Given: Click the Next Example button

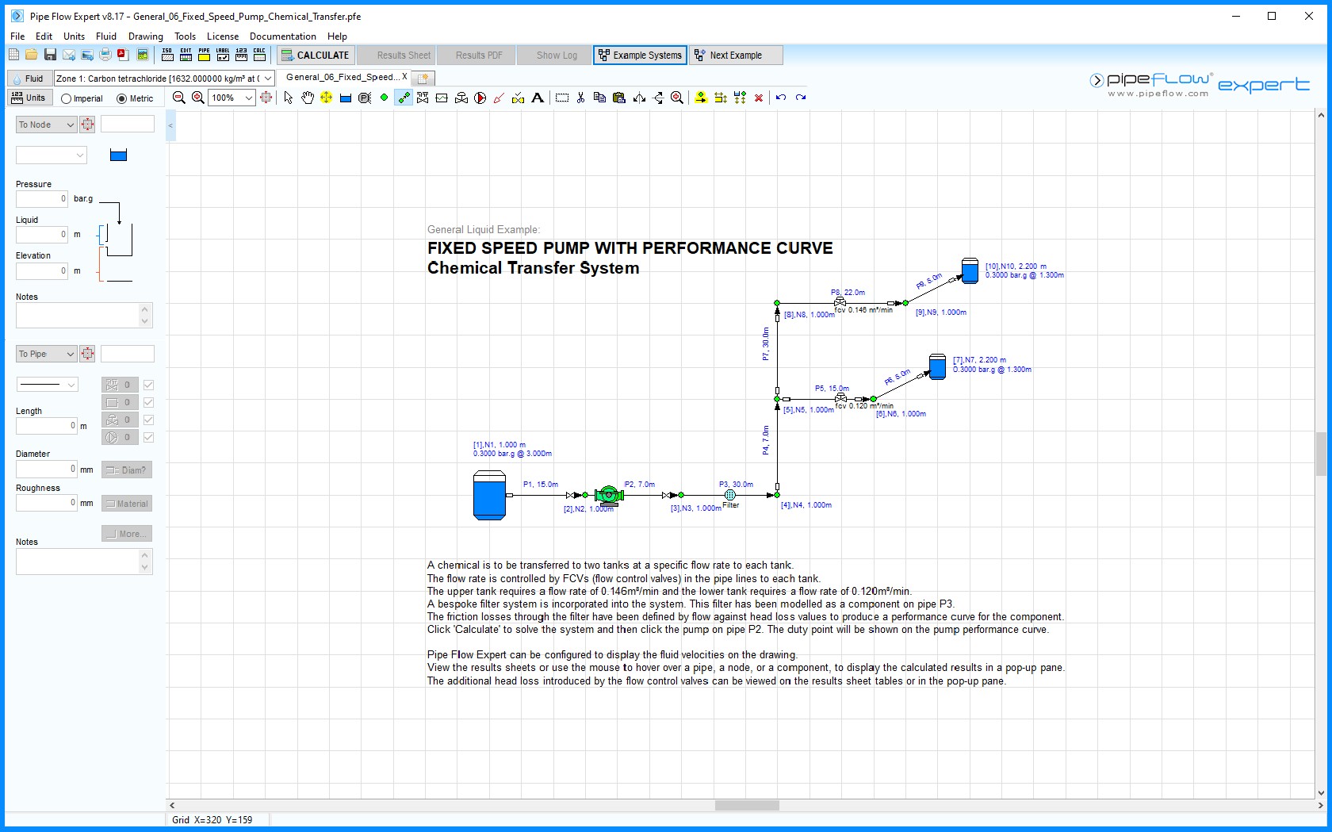Looking at the screenshot, I should (736, 55).
